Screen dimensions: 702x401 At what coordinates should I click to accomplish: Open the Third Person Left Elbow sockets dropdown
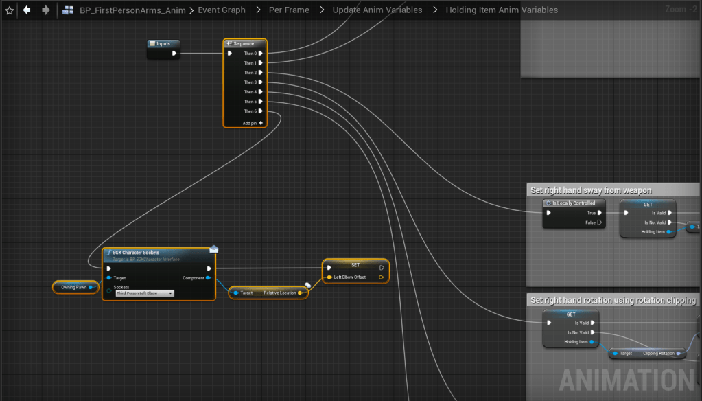point(144,293)
